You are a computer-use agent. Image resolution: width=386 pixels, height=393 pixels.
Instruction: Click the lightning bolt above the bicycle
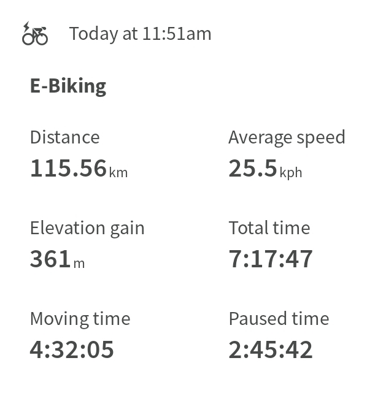26,26
